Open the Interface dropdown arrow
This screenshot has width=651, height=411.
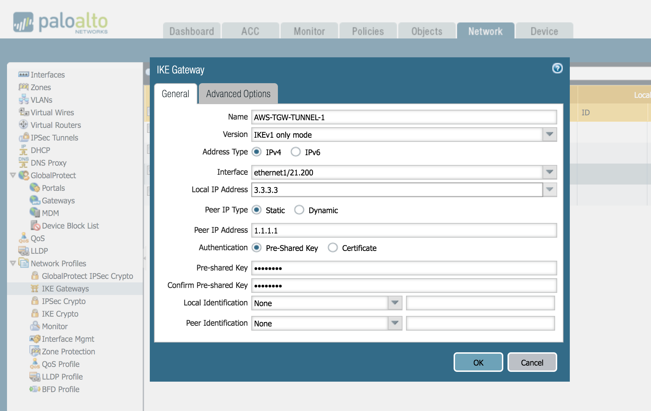[x=549, y=172]
